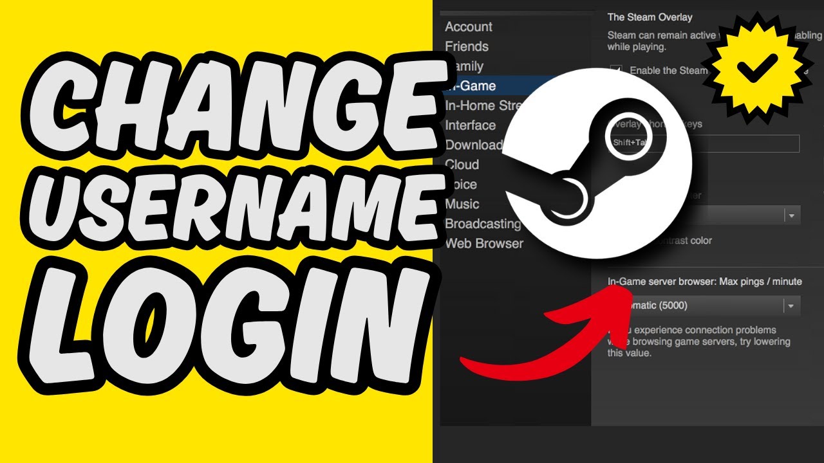Open the Cloud settings category

coord(462,165)
